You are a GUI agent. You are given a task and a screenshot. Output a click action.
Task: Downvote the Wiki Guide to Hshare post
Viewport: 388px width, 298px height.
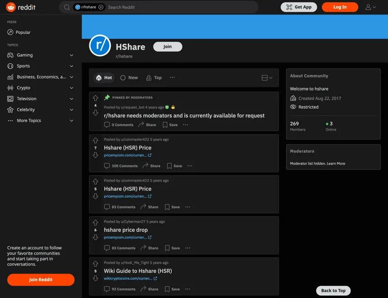pos(96,278)
